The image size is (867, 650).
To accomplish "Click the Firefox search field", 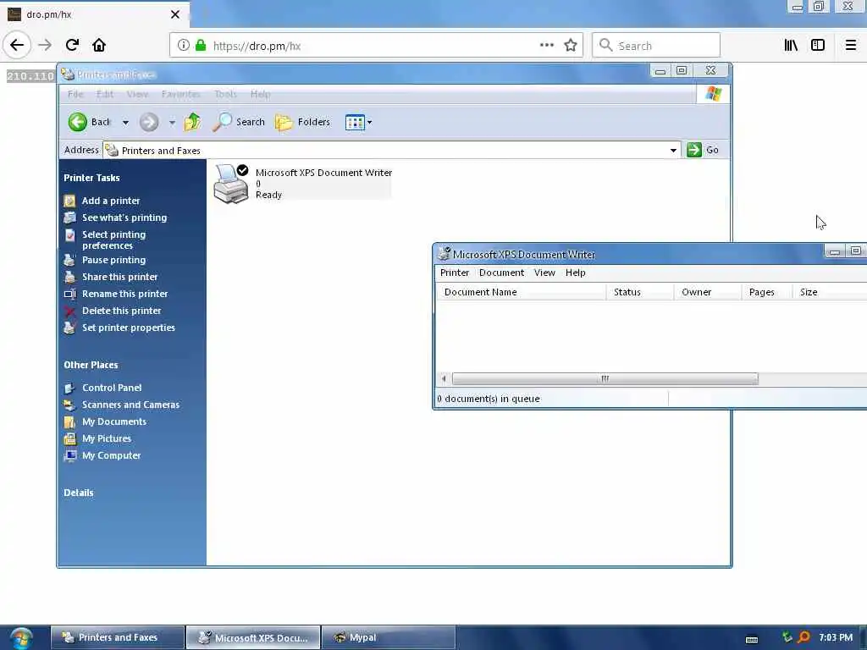I will pyautogui.click(x=656, y=46).
